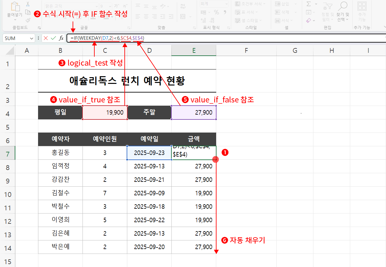
Task: Click the AutoSum sigma icon
Action: click(x=309, y=4)
